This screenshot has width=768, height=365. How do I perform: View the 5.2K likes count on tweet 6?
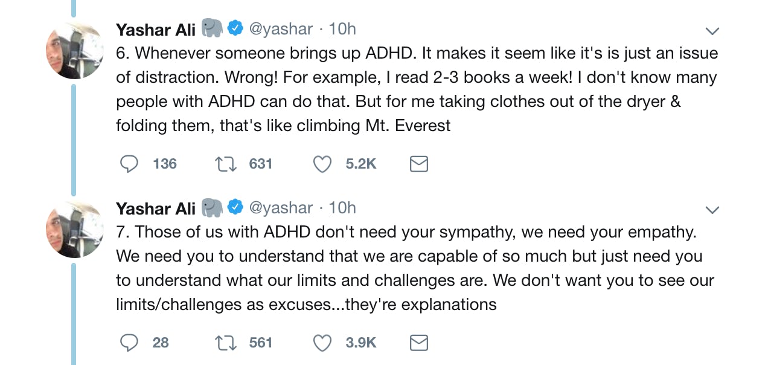click(360, 163)
